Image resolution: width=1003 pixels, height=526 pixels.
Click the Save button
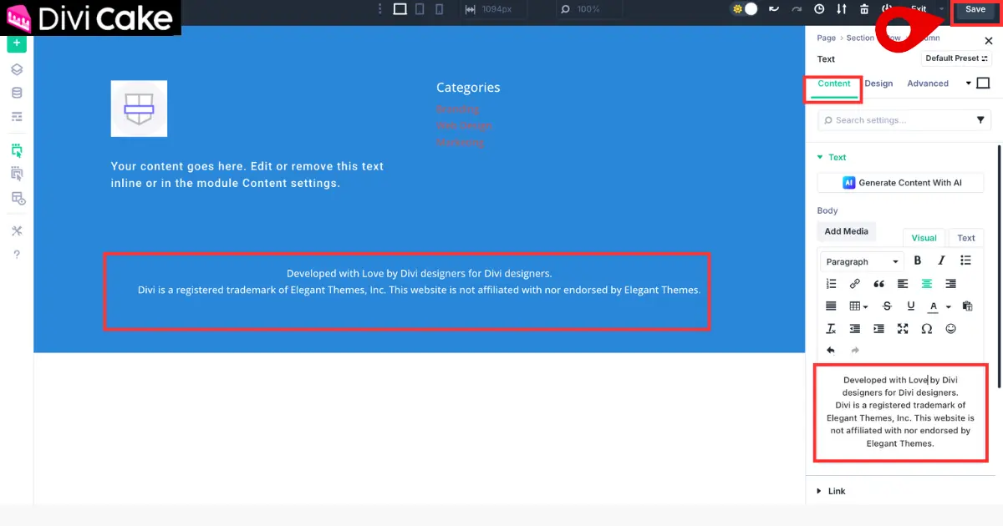tap(975, 9)
